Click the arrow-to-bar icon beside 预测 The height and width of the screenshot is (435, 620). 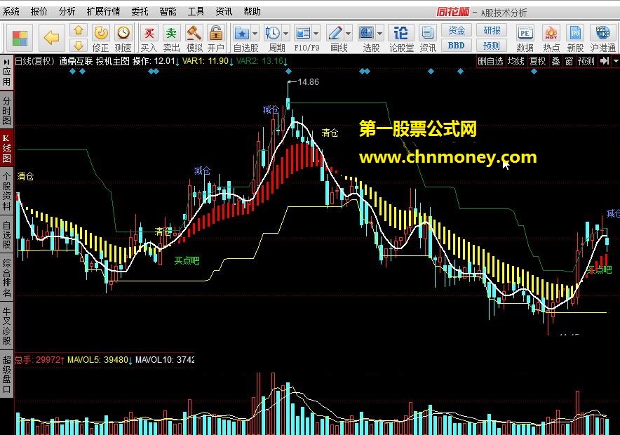tap(604, 61)
